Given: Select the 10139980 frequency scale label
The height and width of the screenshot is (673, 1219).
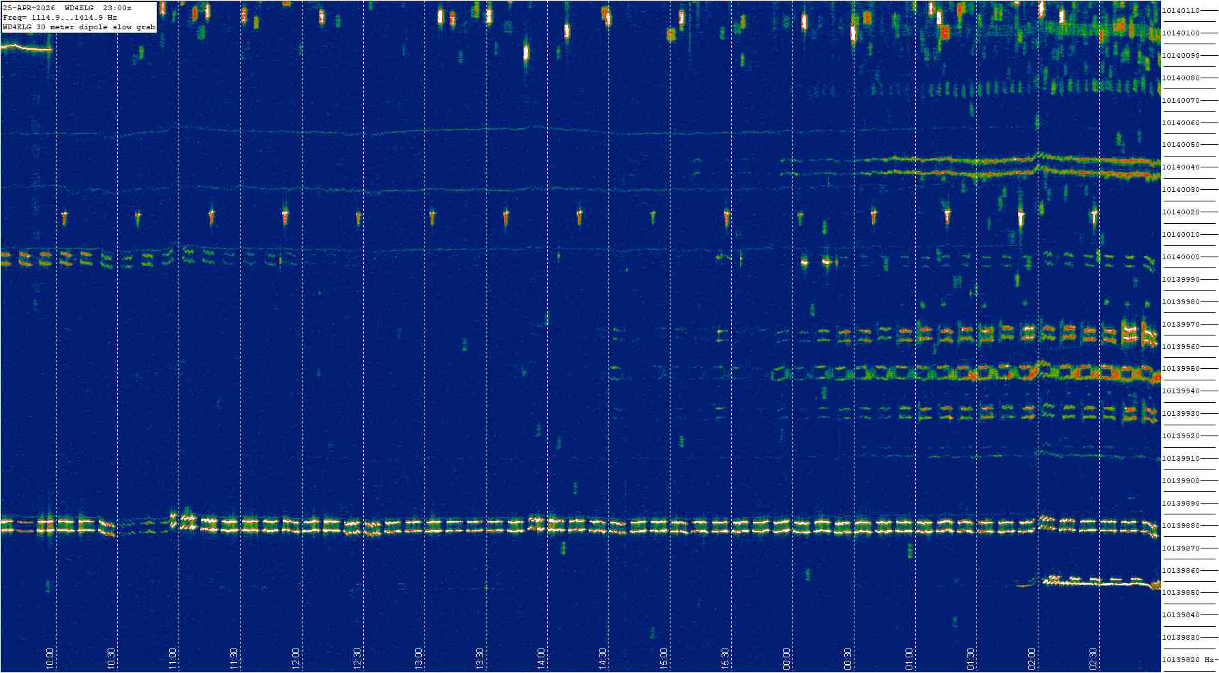Looking at the screenshot, I should pyautogui.click(x=1181, y=302).
